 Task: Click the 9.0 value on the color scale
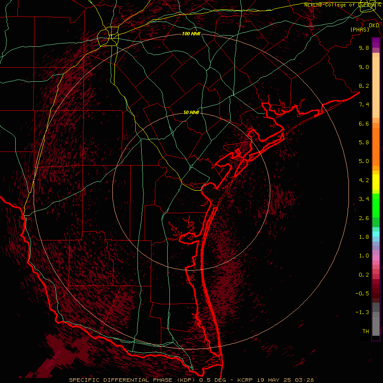point(364,67)
